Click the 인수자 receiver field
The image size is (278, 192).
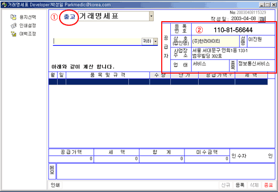(252, 156)
